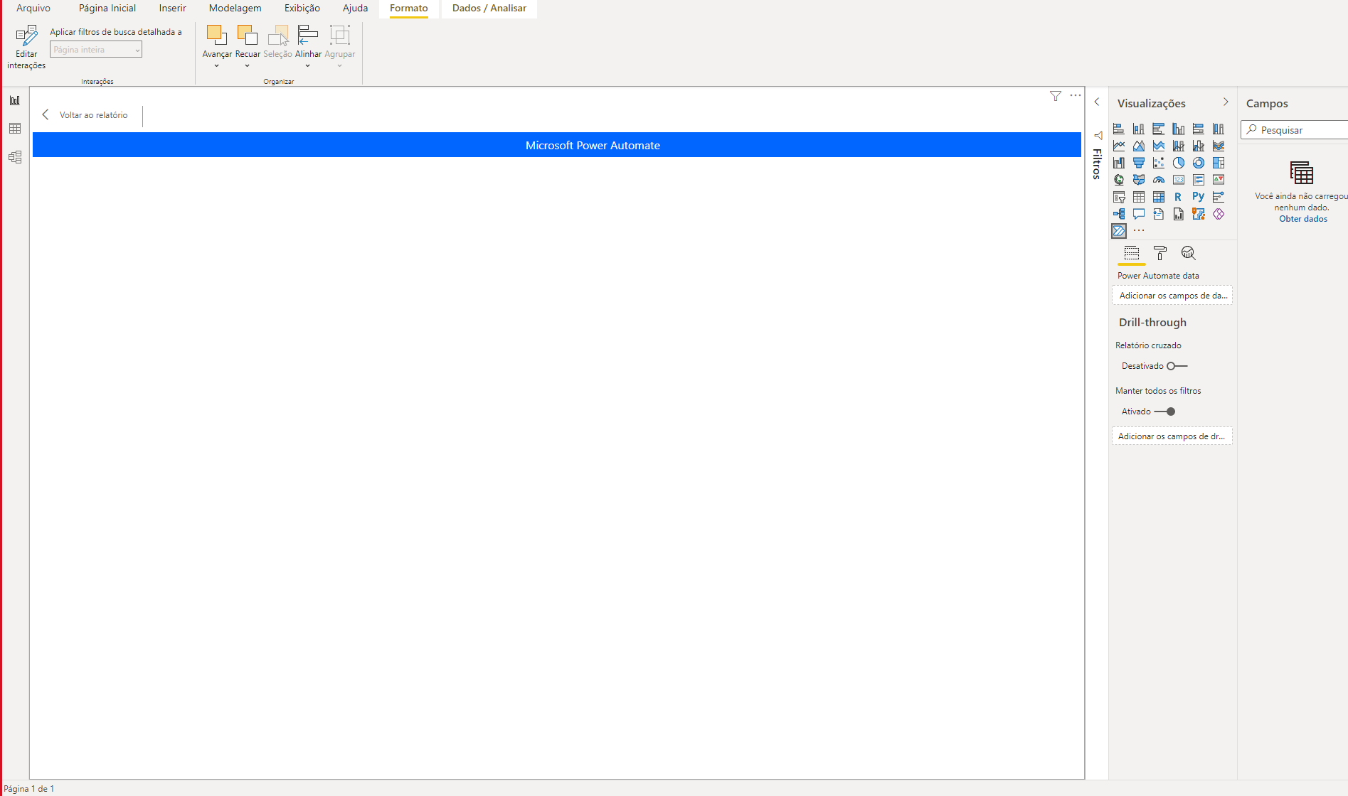Choose the treemap visual
The image size is (1348, 796).
[x=1219, y=163]
